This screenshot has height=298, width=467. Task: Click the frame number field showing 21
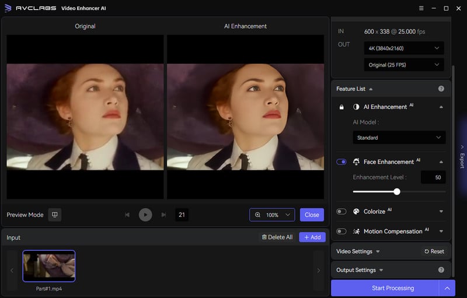click(182, 215)
